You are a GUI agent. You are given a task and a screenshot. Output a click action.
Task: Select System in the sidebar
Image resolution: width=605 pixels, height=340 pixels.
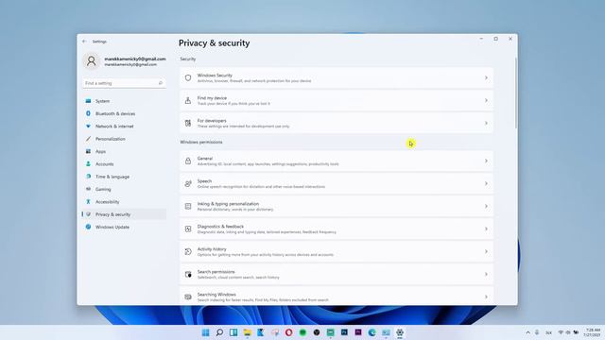(x=124, y=101)
